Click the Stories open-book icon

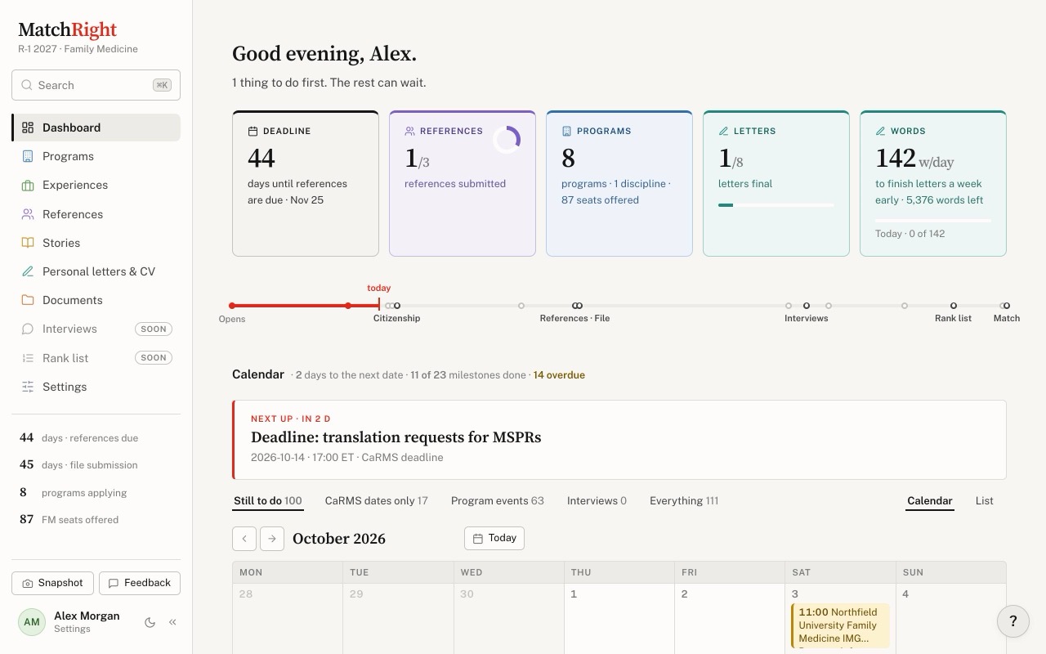tap(28, 243)
